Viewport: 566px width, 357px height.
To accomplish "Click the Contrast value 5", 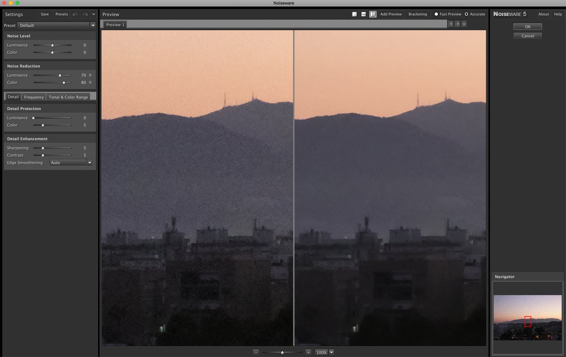I will click(85, 155).
